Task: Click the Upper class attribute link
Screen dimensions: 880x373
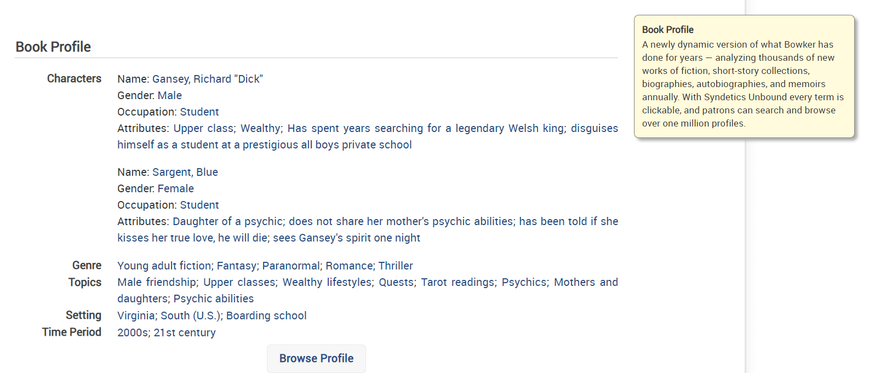Action: click(203, 128)
